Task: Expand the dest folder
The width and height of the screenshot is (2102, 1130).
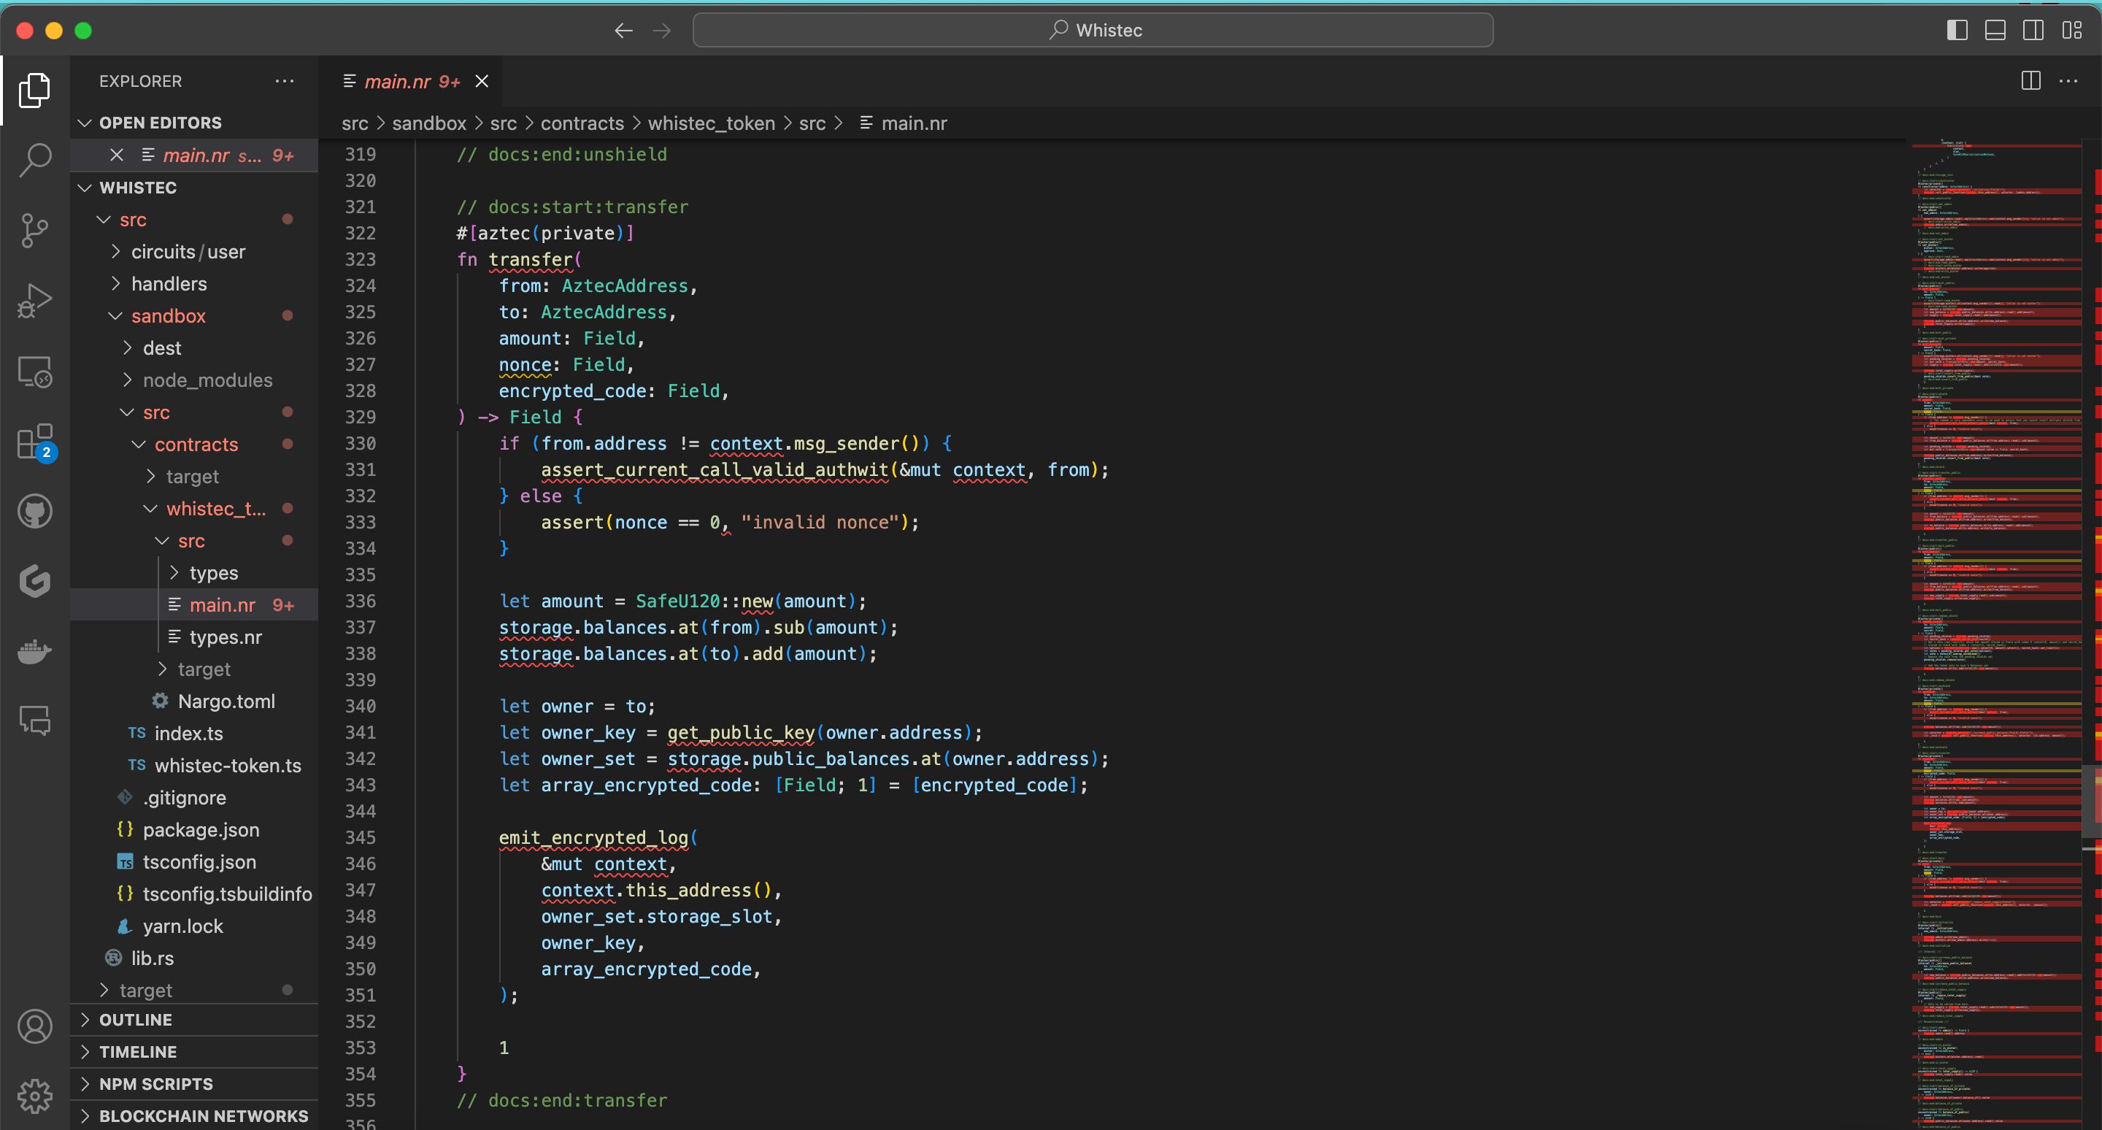Action: click(194, 347)
